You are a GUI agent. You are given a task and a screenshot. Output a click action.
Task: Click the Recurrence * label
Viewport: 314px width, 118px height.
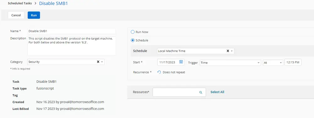tap(142, 72)
